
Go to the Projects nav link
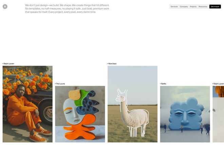193,6
